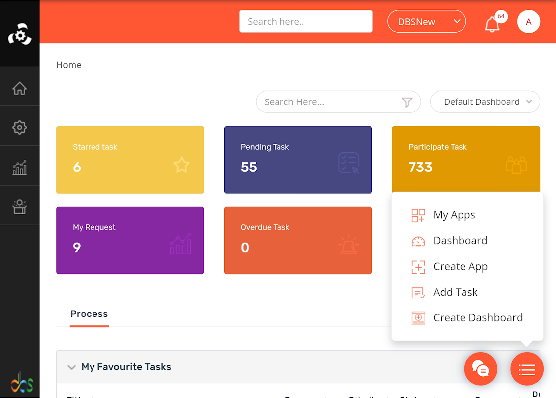Open the Overdue Task card
Viewport: 556px width, 398px height.
298,240
